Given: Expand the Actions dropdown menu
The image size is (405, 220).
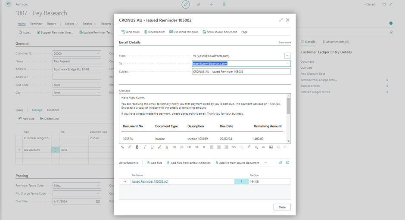Looking at the screenshot, I should [71, 24].
